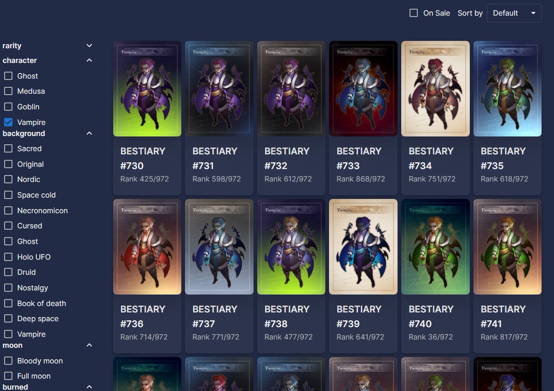Open the BESTIARY #731 card image

(x=219, y=89)
